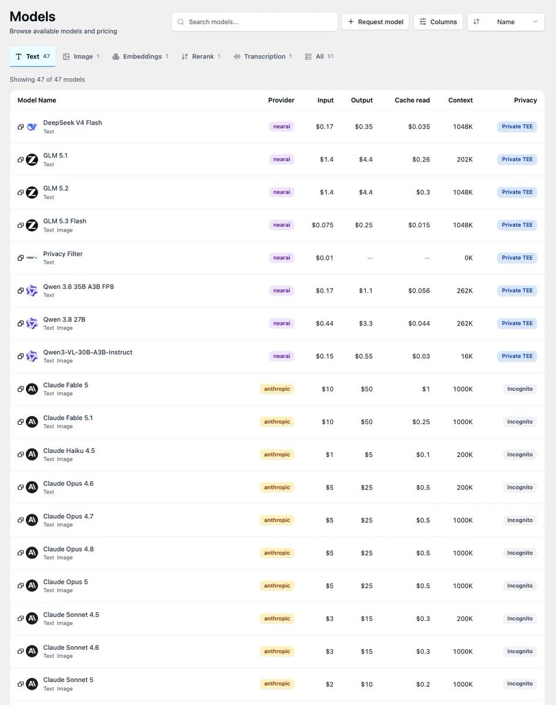Copy the DeepSeek V4 Flash model ID icon
556x705 pixels.
pos(21,127)
